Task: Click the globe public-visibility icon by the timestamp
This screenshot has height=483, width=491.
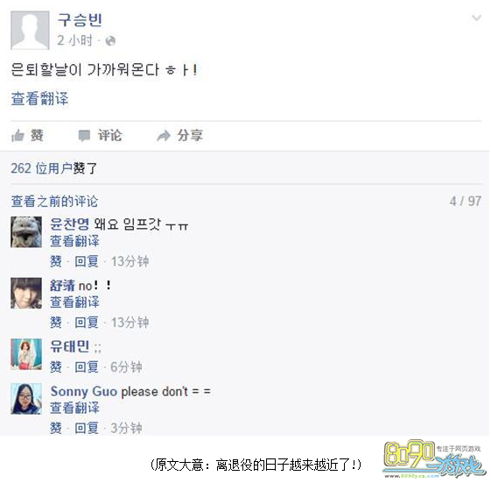Action: pyautogui.click(x=110, y=41)
